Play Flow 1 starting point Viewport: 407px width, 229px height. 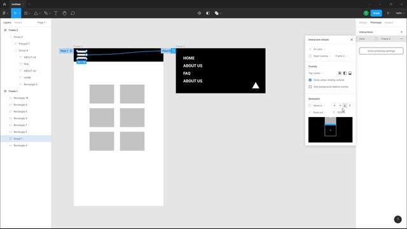71,51
